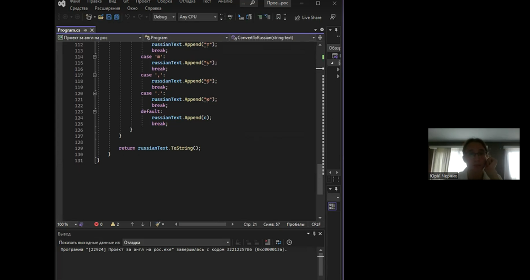530x280 pixels.
Task: Click the Visual Studio logo icon
Action: pos(62,4)
